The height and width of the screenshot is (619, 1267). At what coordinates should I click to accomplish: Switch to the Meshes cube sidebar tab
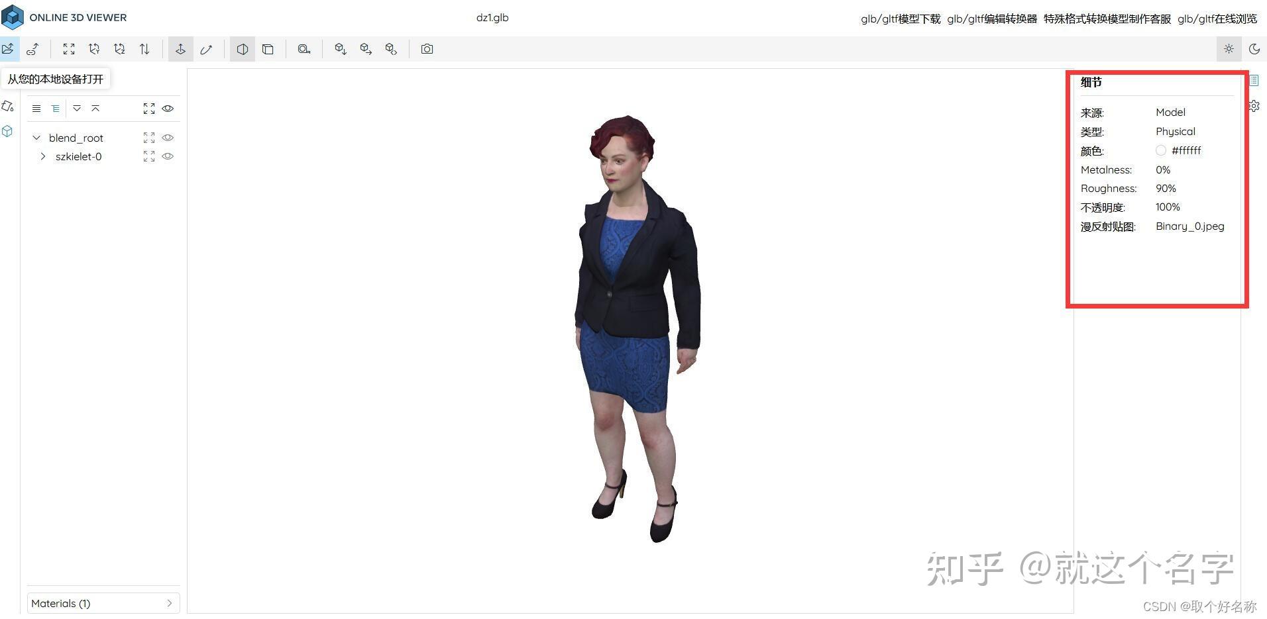pos(8,131)
